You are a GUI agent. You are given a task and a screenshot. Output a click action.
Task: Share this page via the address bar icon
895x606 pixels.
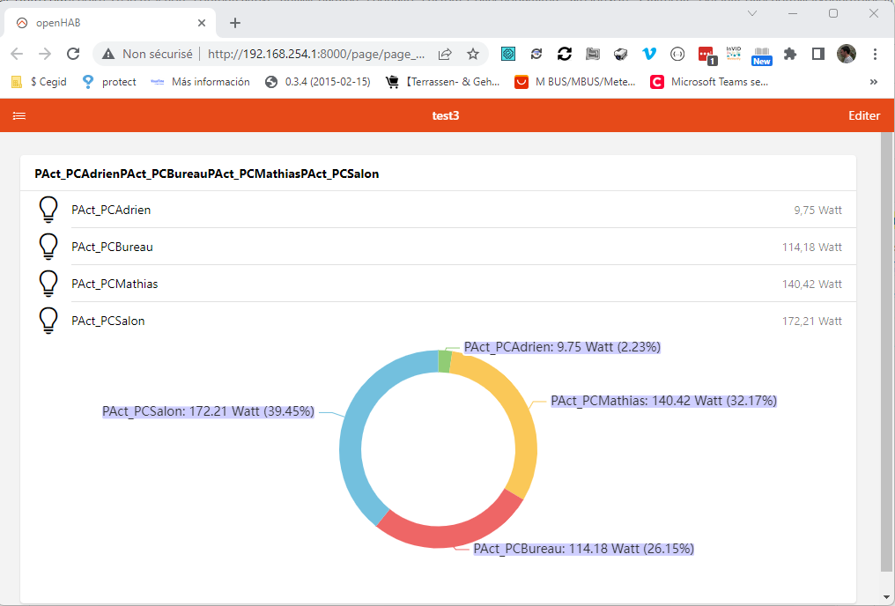click(x=446, y=54)
